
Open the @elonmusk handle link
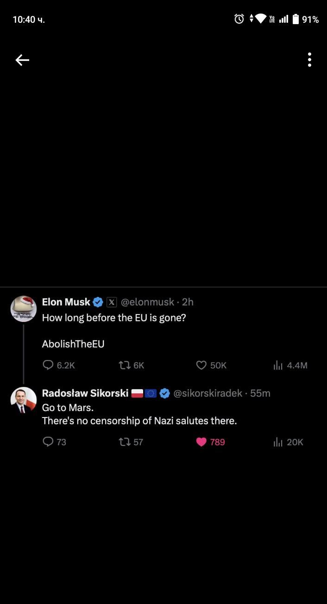(x=147, y=302)
